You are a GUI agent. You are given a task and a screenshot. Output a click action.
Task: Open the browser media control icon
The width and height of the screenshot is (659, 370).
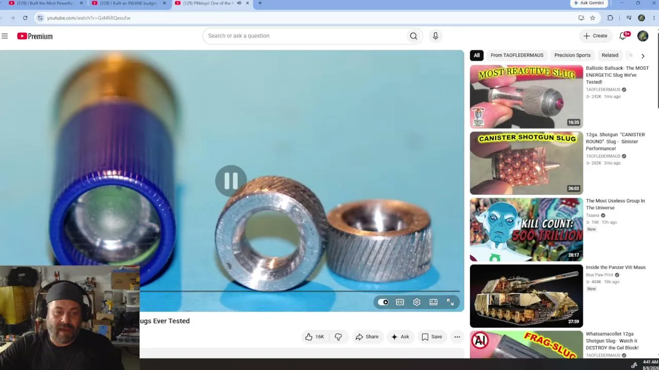(x=629, y=18)
